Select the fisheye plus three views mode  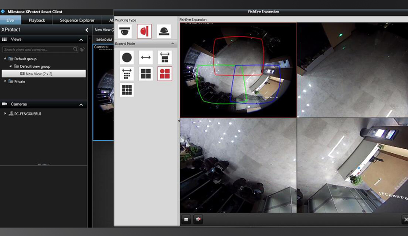click(165, 74)
